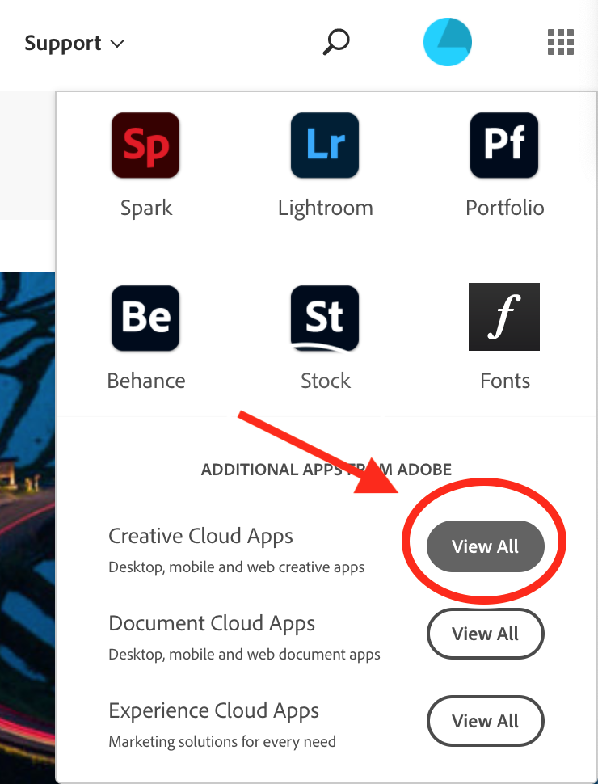Click the Fonts label text
The width and height of the screenshot is (598, 784).
505,381
